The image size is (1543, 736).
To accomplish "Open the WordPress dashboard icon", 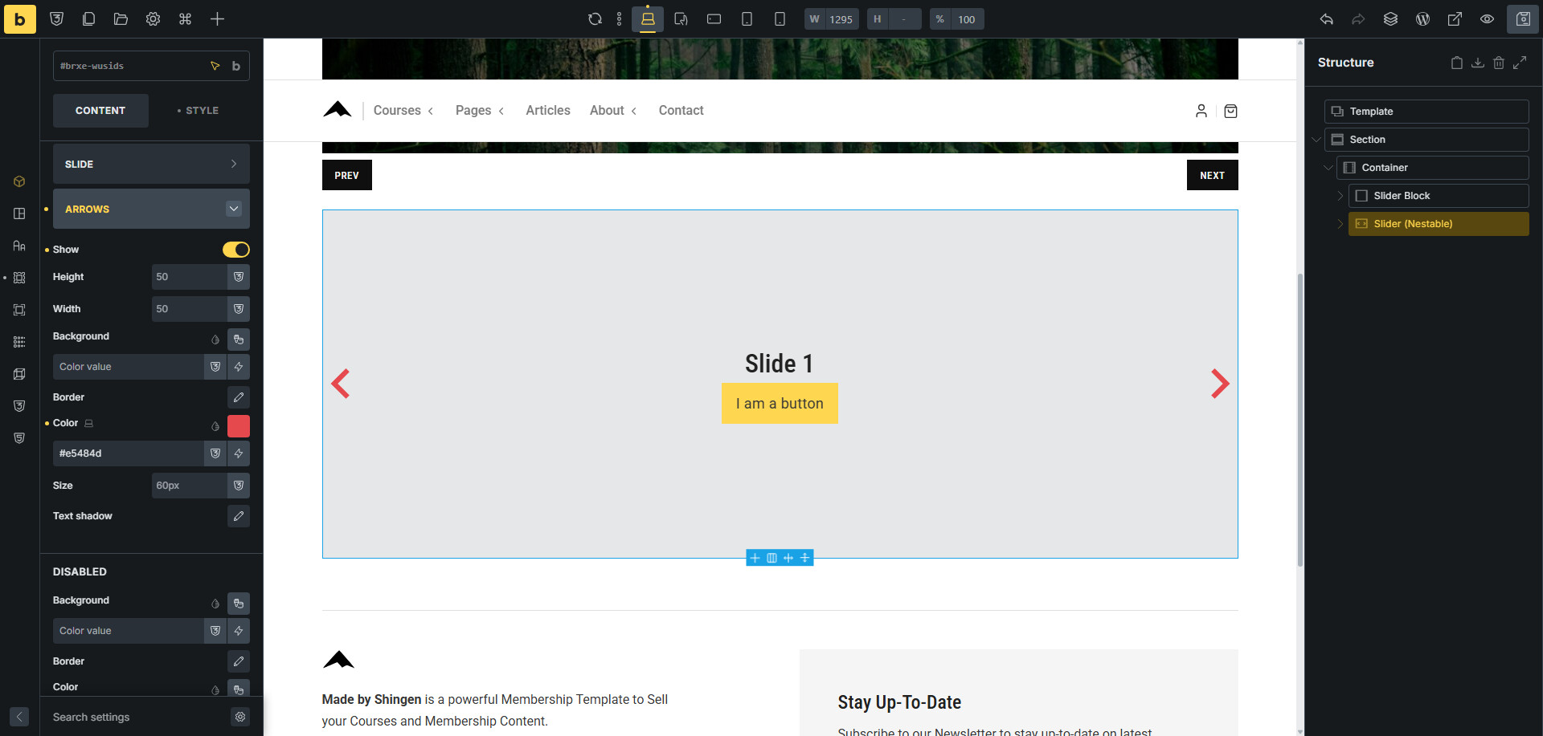I will (x=1422, y=19).
